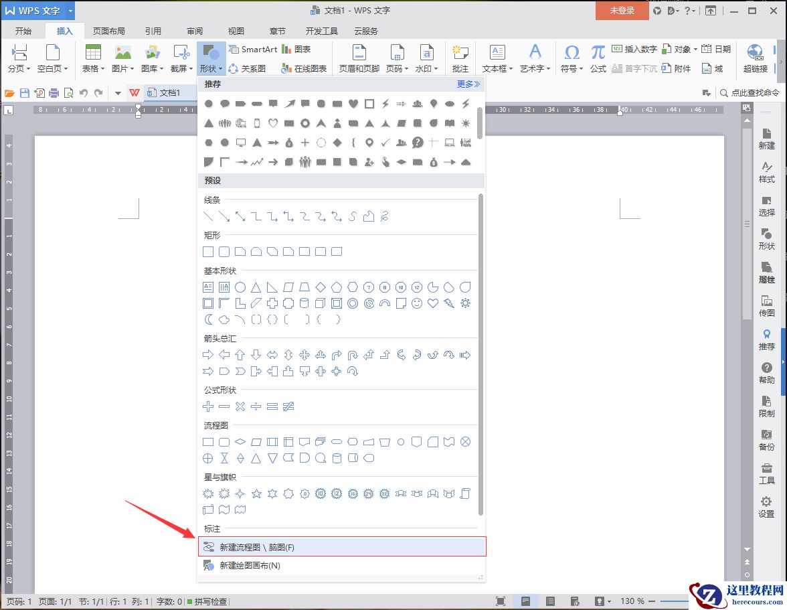Insert a hyperlink with 超链接 icon
Screen dimensions: 787x610
pos(755,58)
